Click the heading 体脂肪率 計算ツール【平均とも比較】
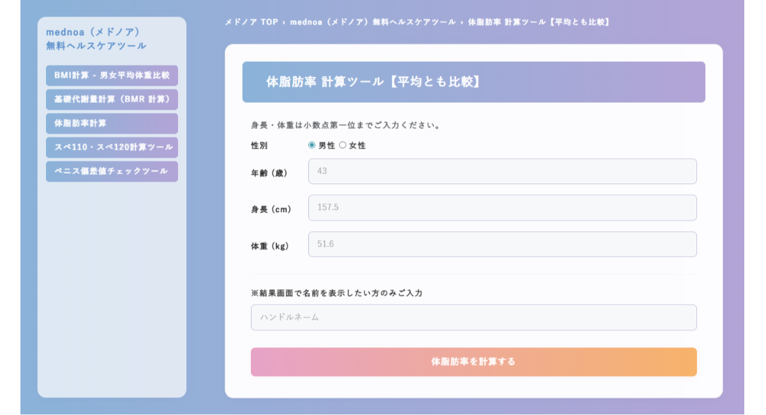The height and width of the screenshot is (415, 766). tap(373, 82)
